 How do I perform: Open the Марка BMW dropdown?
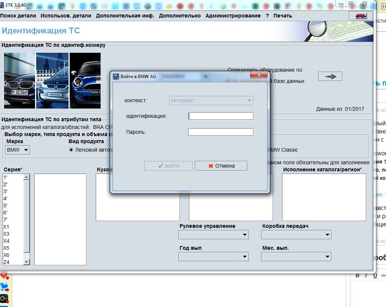[x=18, y=150]
